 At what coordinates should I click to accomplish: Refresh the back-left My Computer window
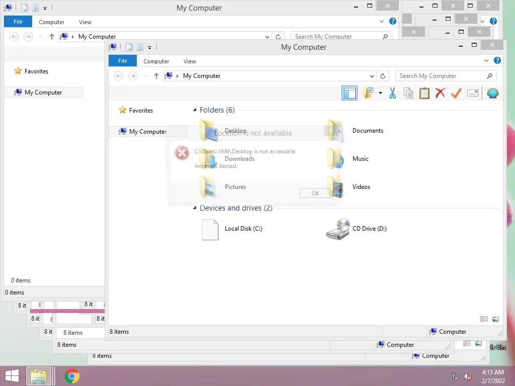point(278,37)
